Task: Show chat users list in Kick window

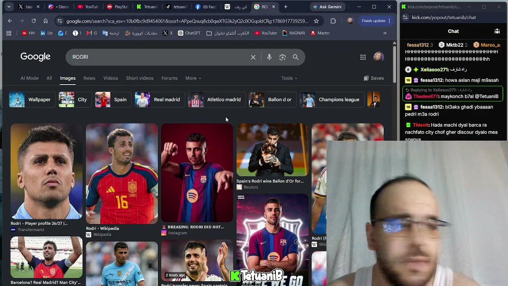Action: (x=497, y=31)
